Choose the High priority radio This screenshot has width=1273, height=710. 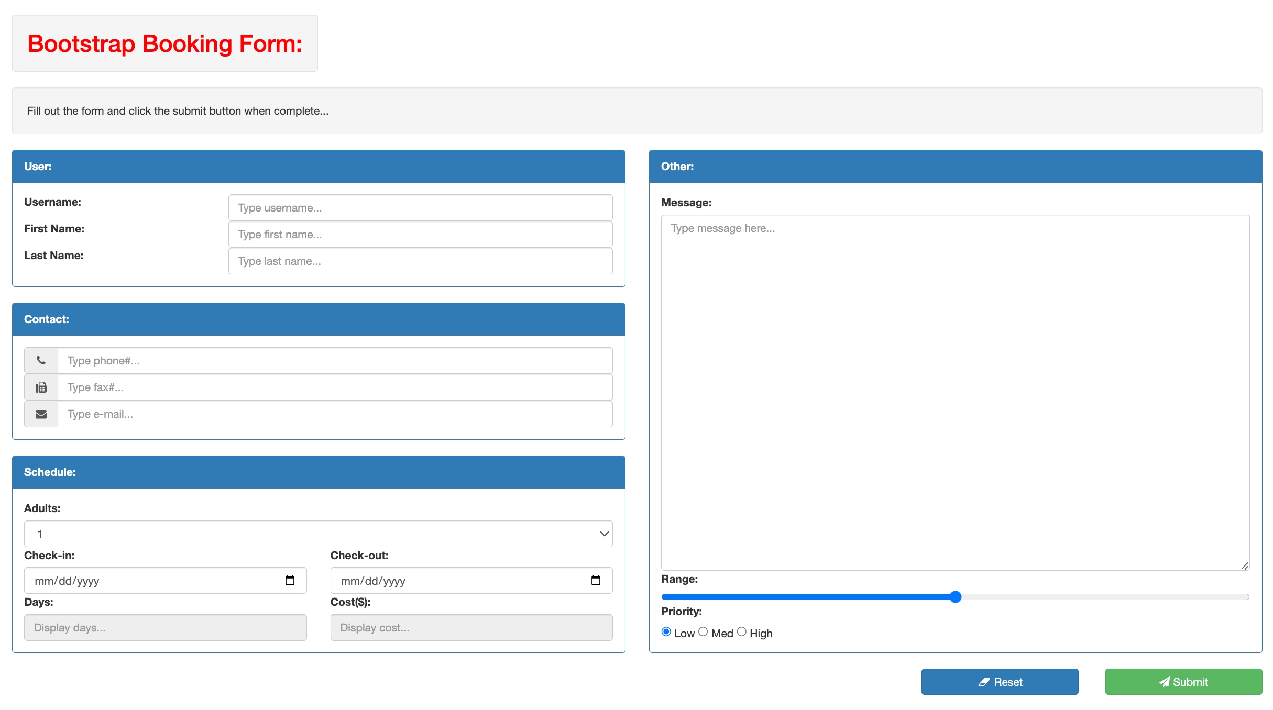point(741,632)
